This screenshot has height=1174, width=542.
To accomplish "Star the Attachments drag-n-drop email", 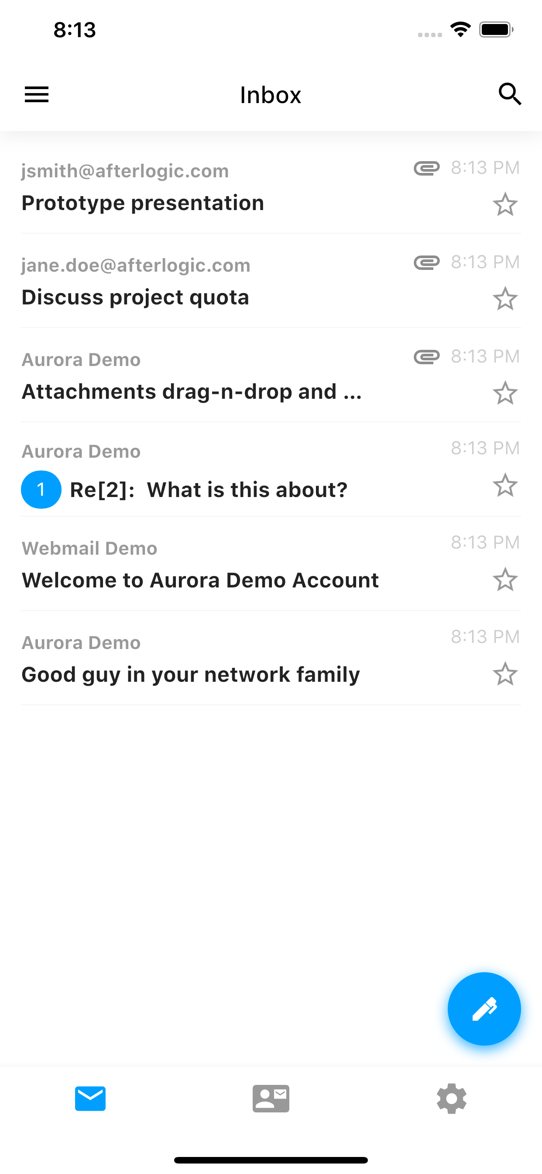I will tap(504, 393).
